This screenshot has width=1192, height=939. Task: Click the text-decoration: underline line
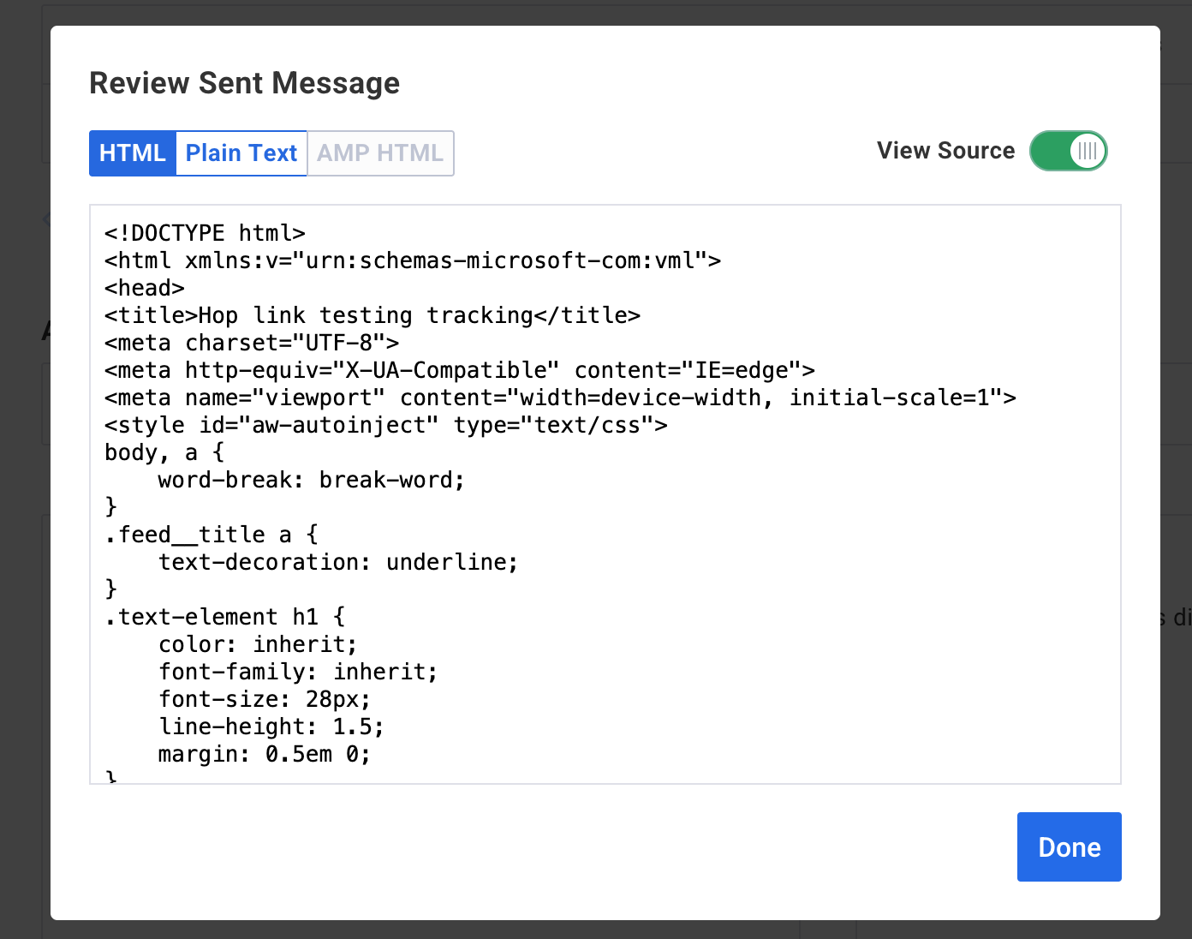(338, 562)
